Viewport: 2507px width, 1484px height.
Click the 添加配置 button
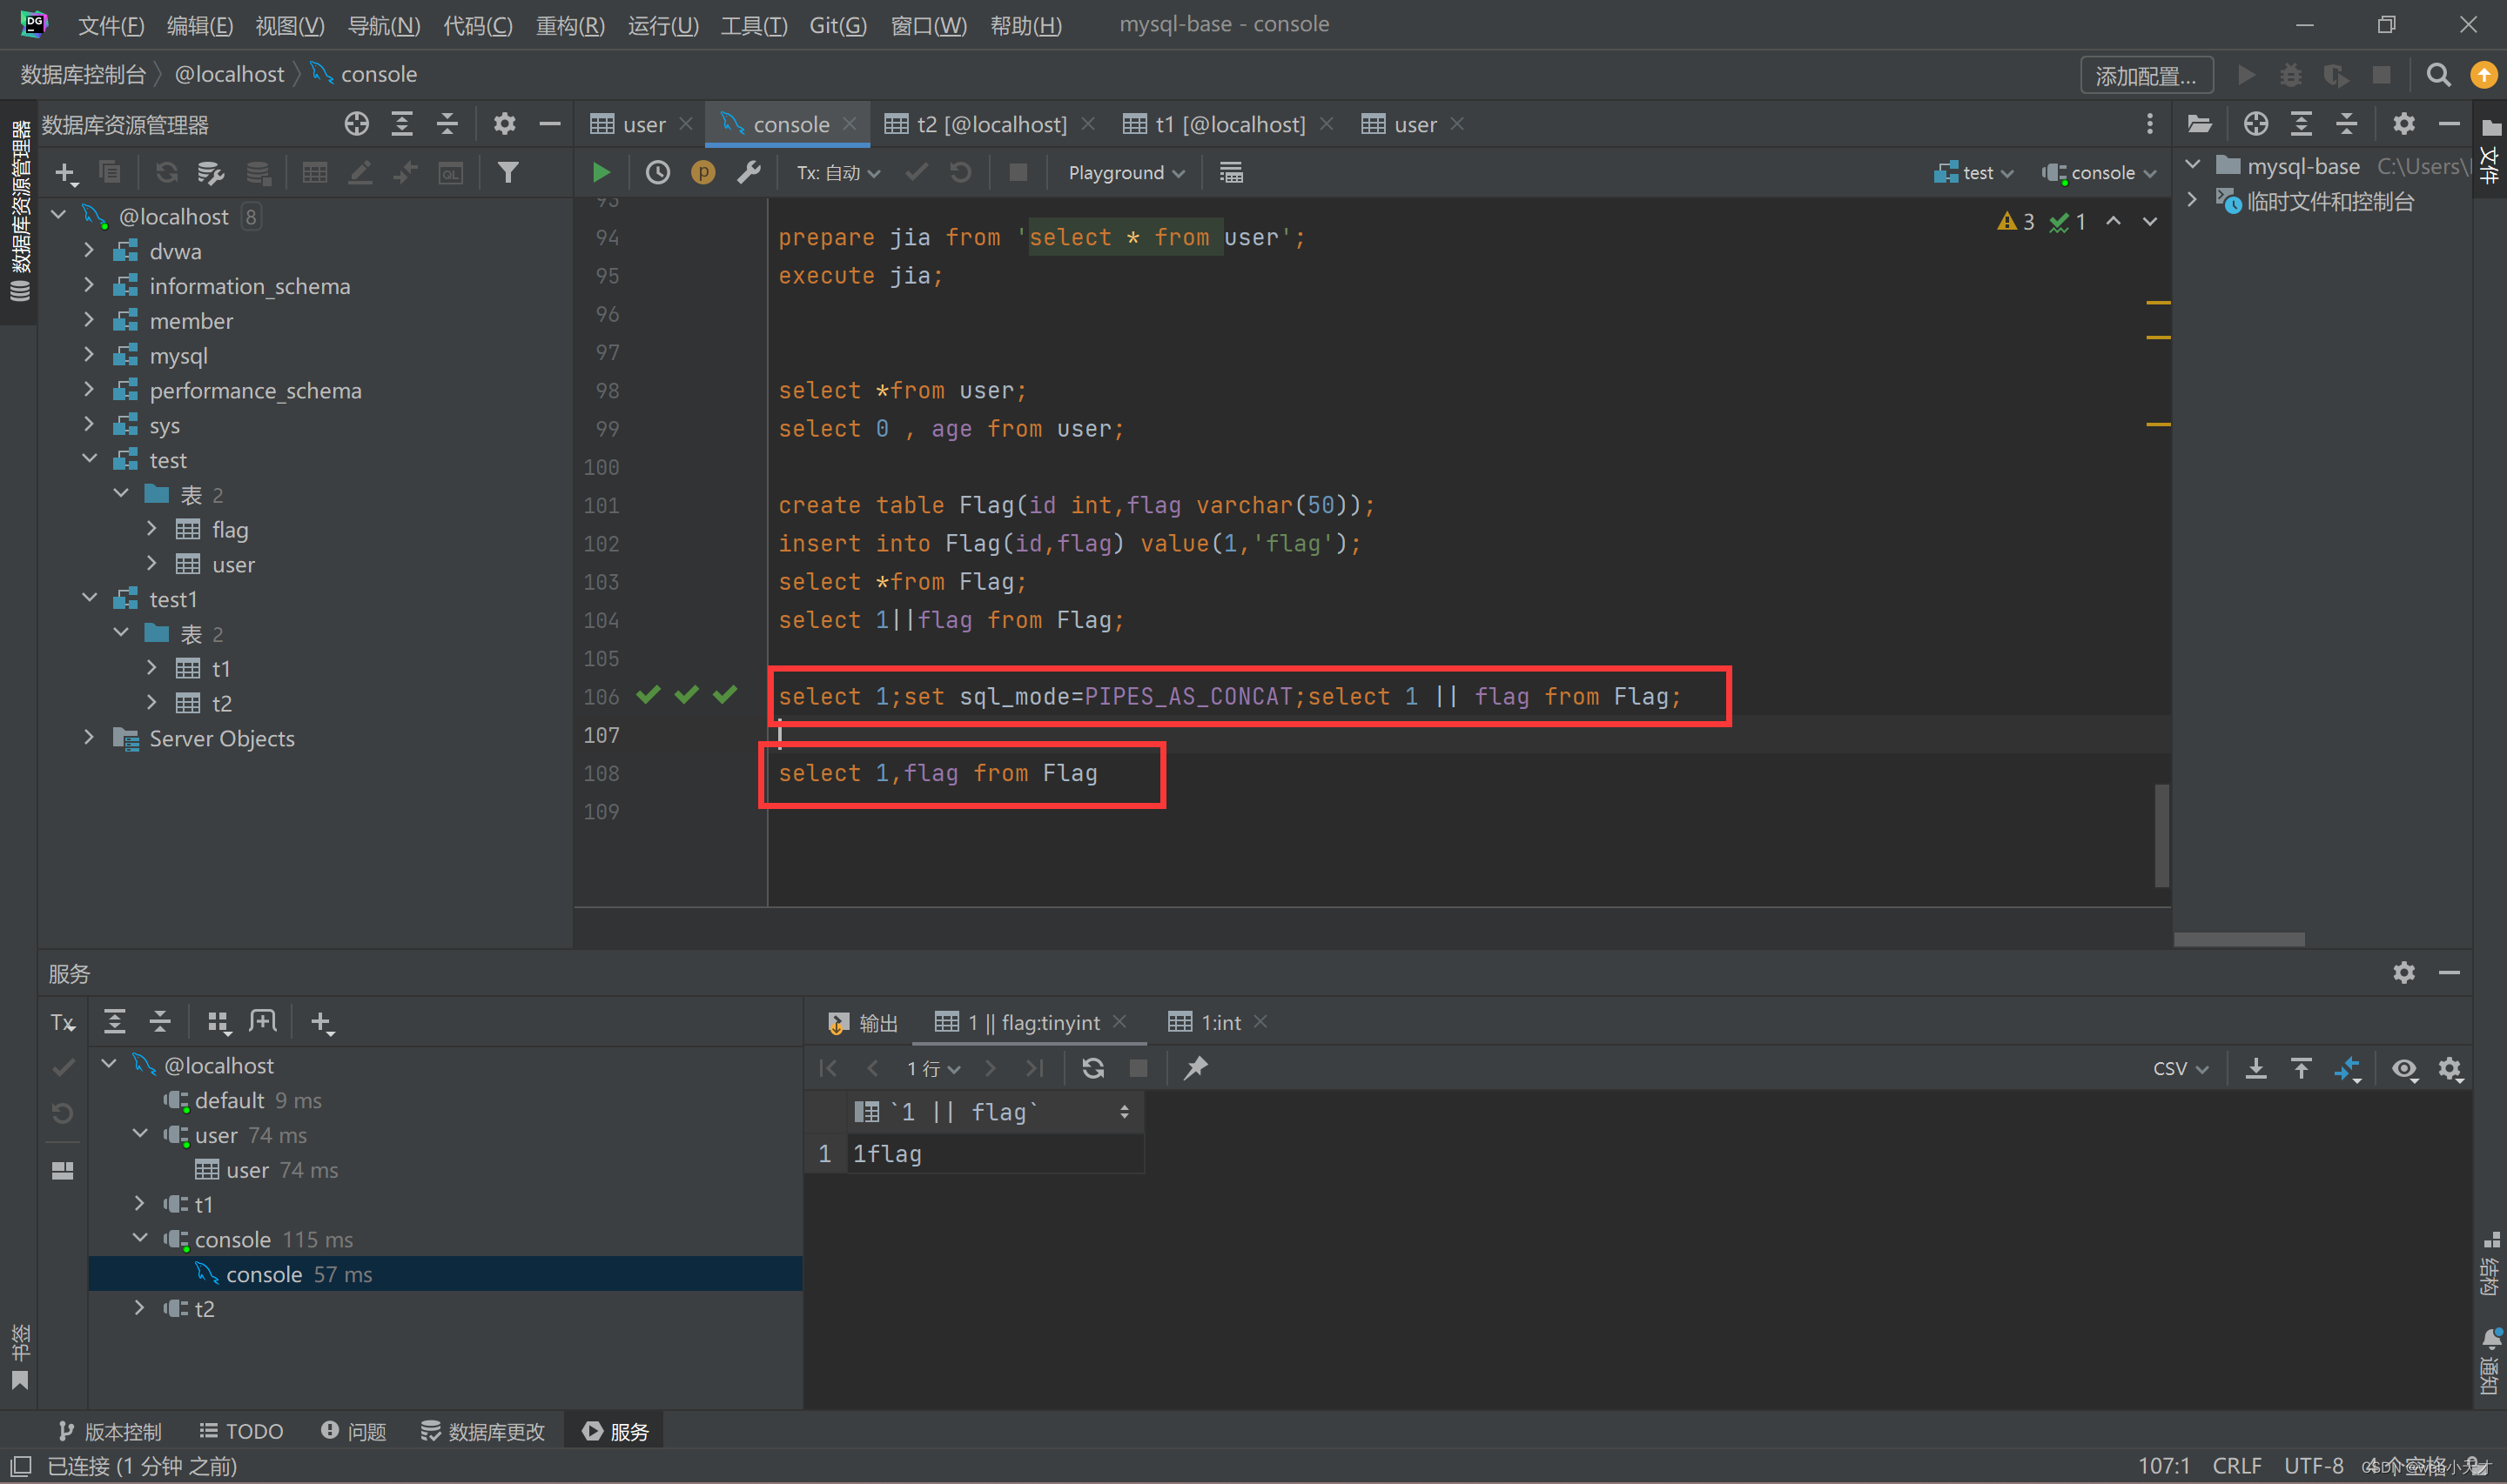click(x=2146, y=74)
